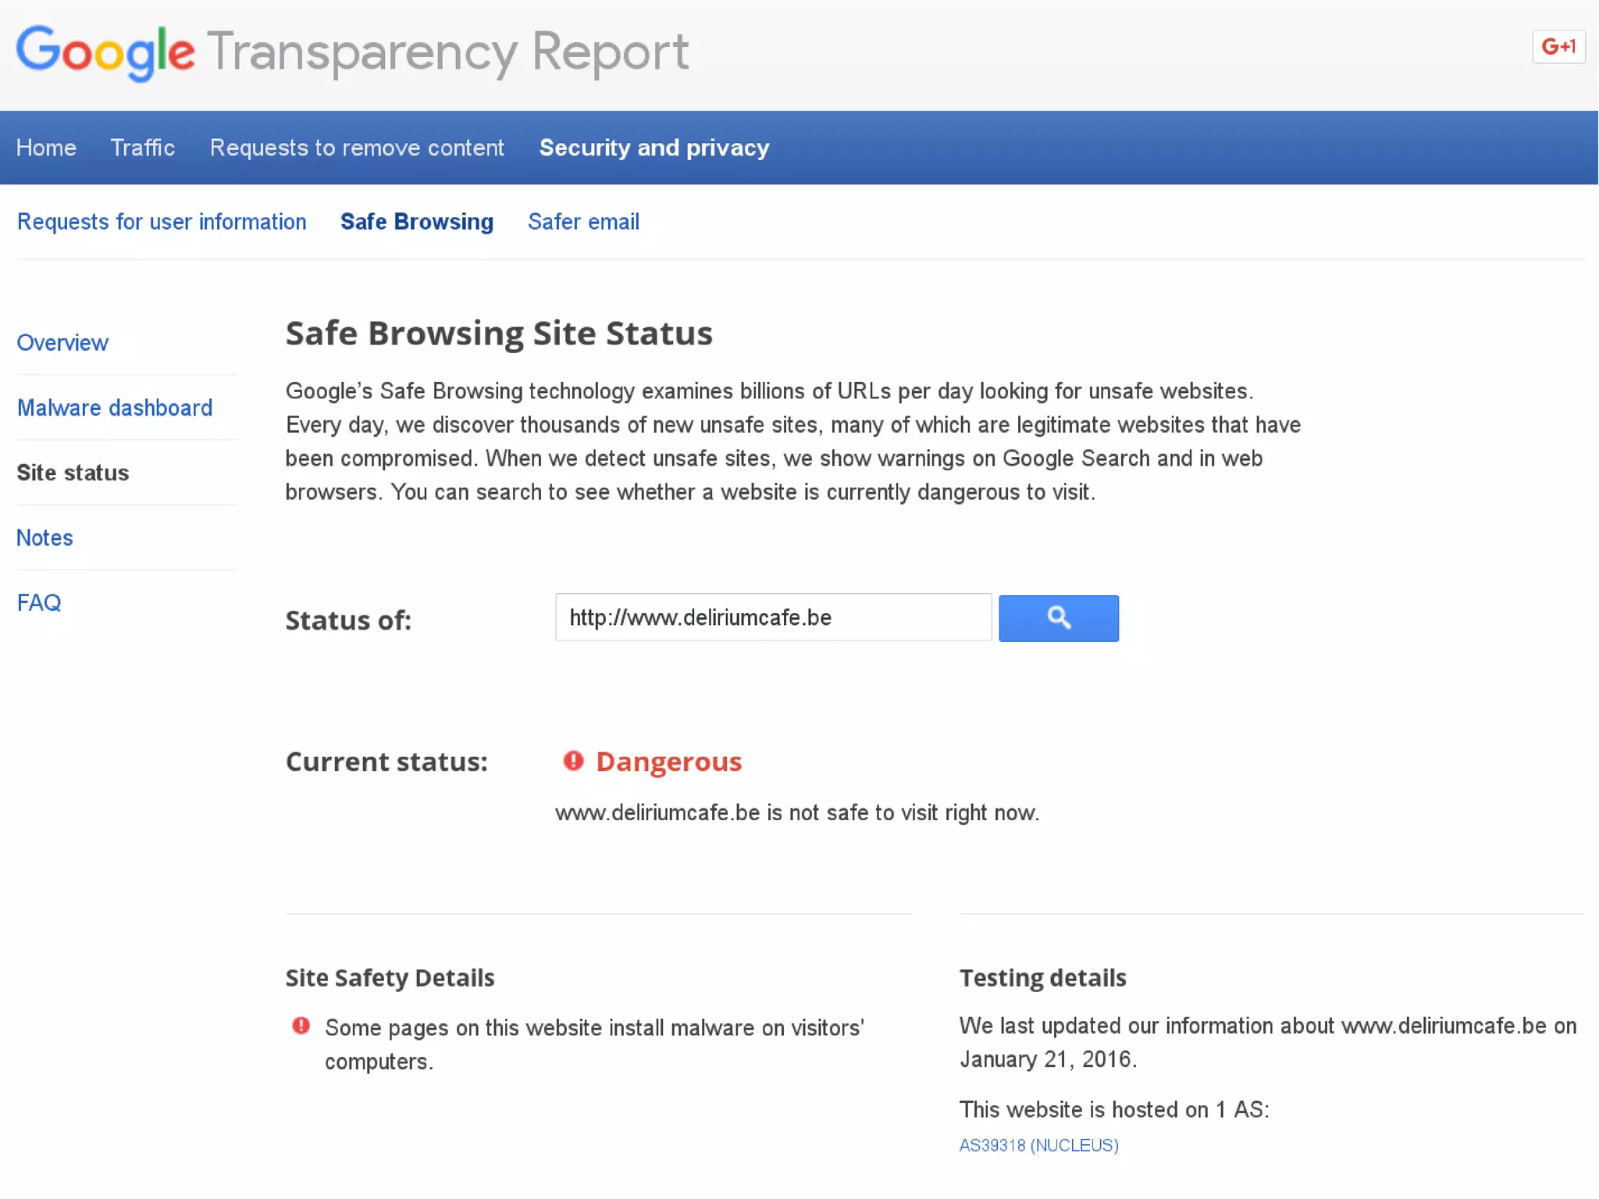Open the Overview sidebar link
The image size is (1599, 1199).
point(62,343)
